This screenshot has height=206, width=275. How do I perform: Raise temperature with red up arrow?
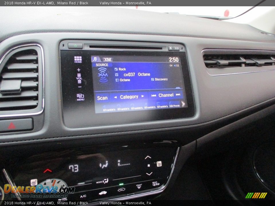pyautogui.click(x=48, y=171)
